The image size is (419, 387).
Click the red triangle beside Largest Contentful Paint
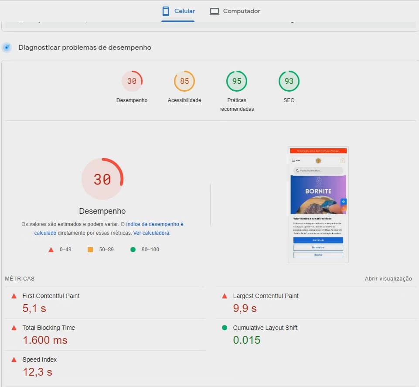(x=225, y=296)
